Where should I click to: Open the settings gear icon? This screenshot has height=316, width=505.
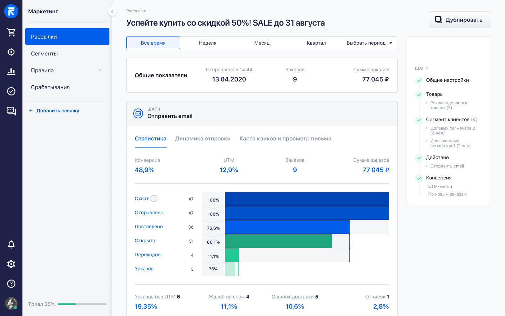click(11, 264)
